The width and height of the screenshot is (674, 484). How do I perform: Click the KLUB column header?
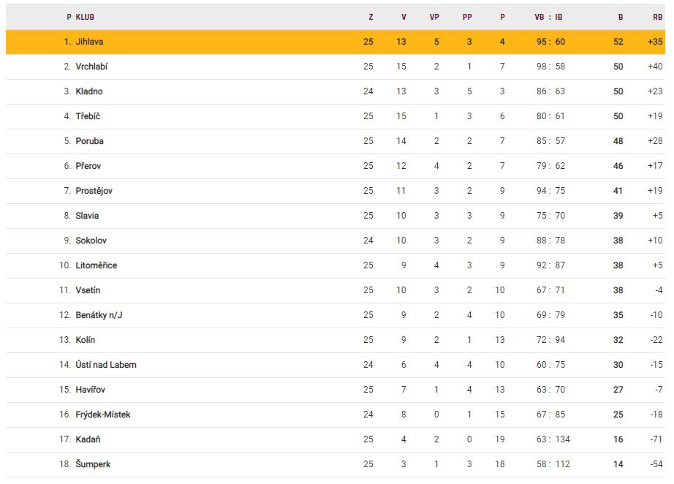[x=85, y=17]
